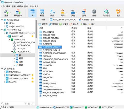Click the 导入 button
This screenshot has height=109, width=124.
pyautogui.click(x=83, y=24)
